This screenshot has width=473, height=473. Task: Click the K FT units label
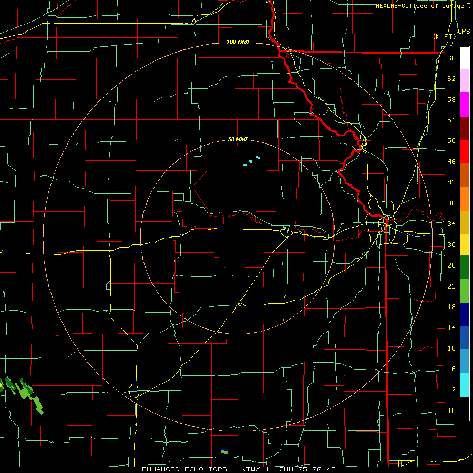(444, 36)
